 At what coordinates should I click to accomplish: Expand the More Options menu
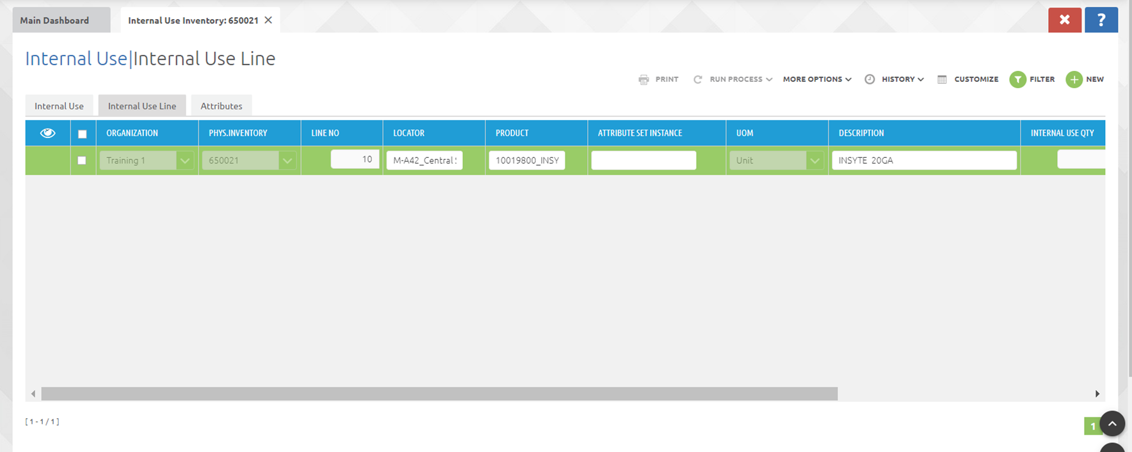[x=816, y=79]
